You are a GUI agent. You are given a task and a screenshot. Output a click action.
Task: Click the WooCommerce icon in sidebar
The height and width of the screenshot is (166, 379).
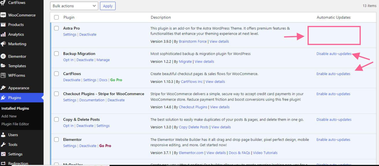click(x=3, y=15)
